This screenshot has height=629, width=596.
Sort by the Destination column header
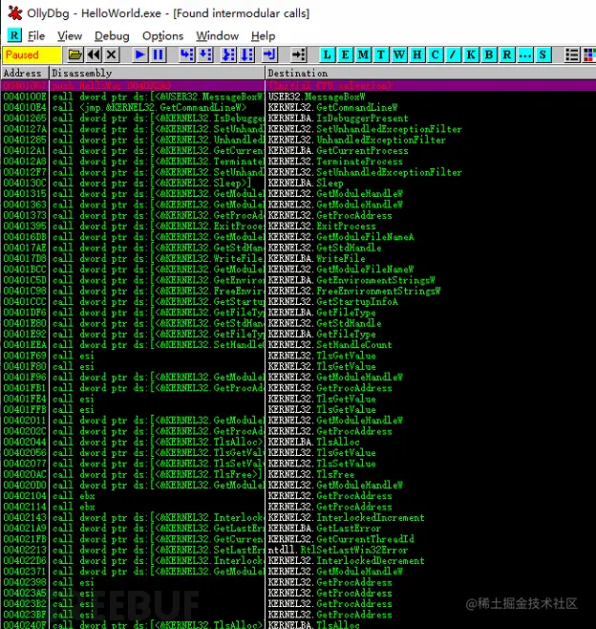431,73
